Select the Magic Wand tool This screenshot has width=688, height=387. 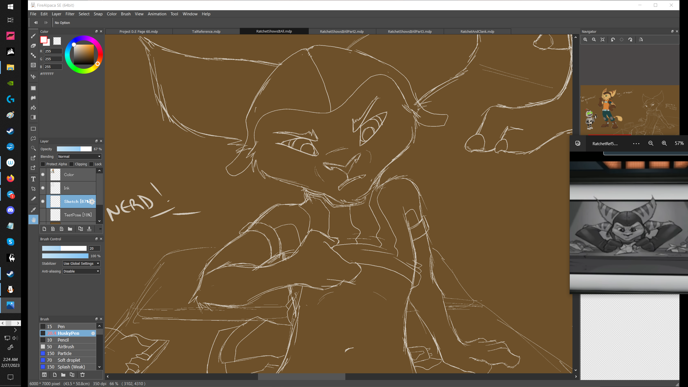pyautogui.click(x=33, y=148)
